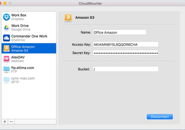
Task: Click into the Secret Key field
Action: coord(126,53)
